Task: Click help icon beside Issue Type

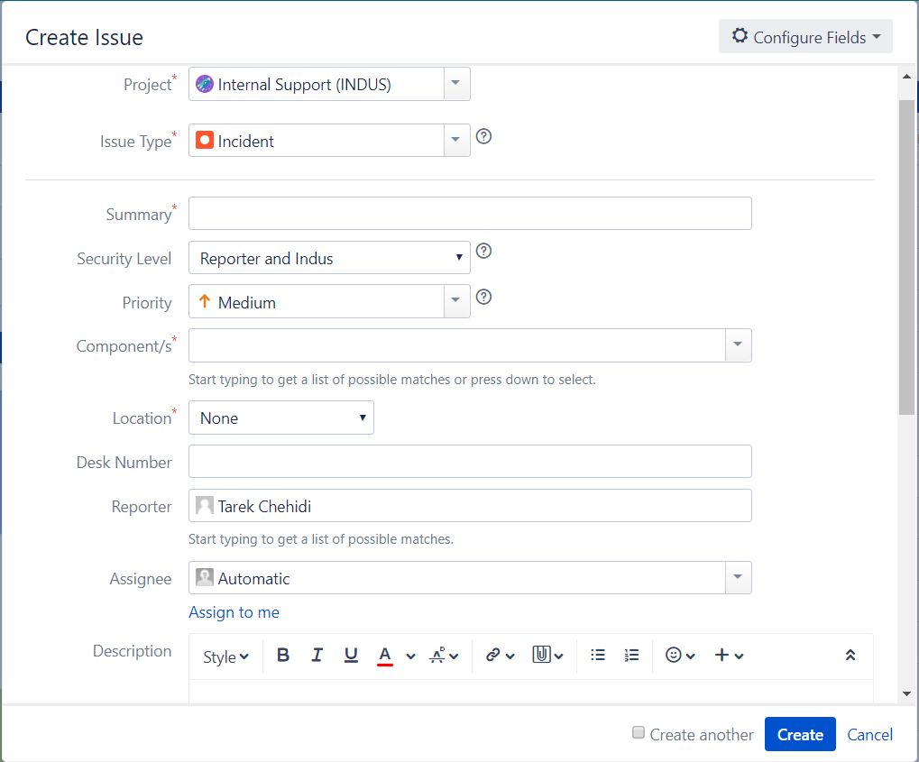Action: [x=483, y=137]
